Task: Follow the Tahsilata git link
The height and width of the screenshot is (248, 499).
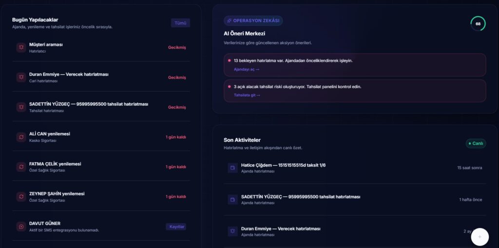Action: 247,95
